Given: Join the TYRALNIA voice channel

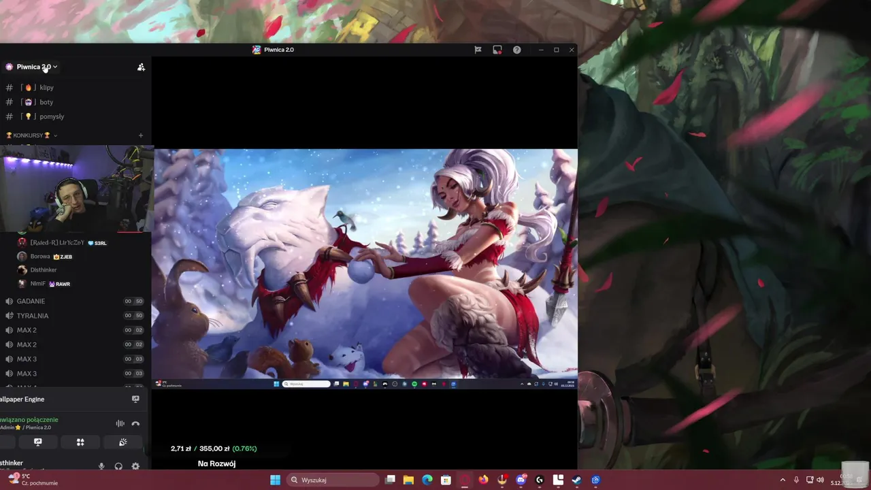Looking at the screenshot, I should 75,316.
